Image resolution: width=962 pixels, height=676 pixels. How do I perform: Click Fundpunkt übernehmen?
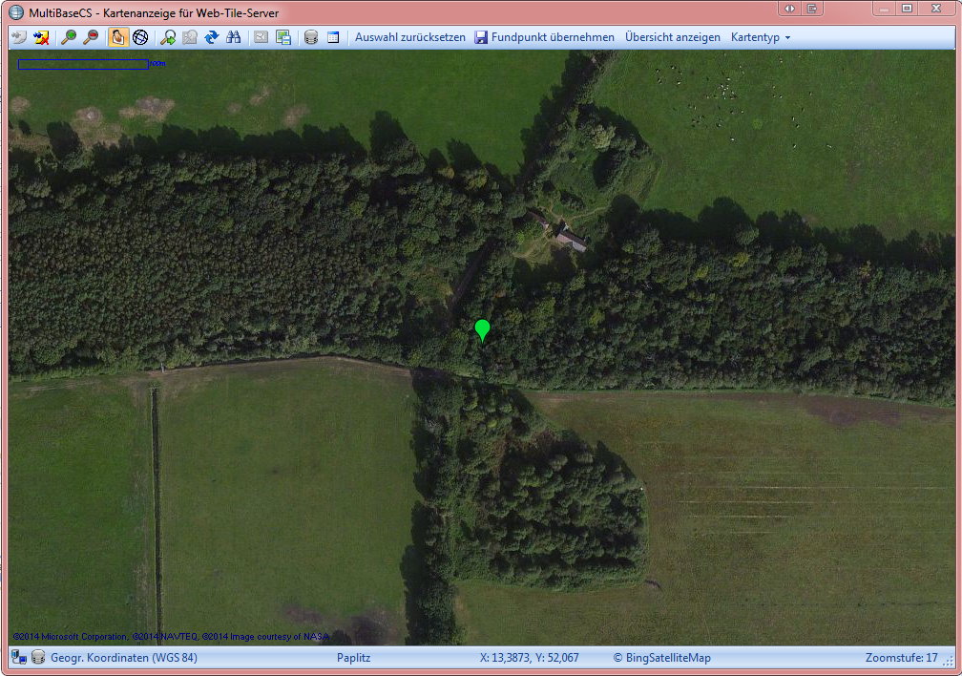545,37
